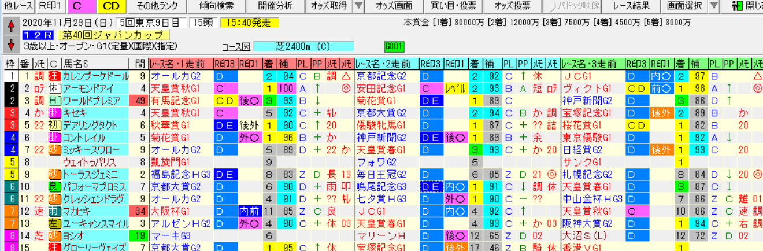Viewport: 763px width, 251px height.
Task: Click the レベル mark in アーモンドアイ row
Action: click(456, 88)
